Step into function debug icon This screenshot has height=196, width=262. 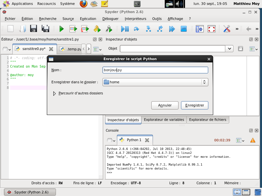(x=148, y=29)
